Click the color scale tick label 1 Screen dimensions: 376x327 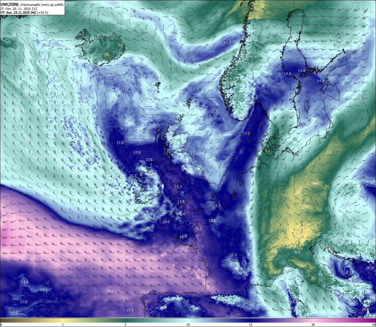(x=63, y=325)
